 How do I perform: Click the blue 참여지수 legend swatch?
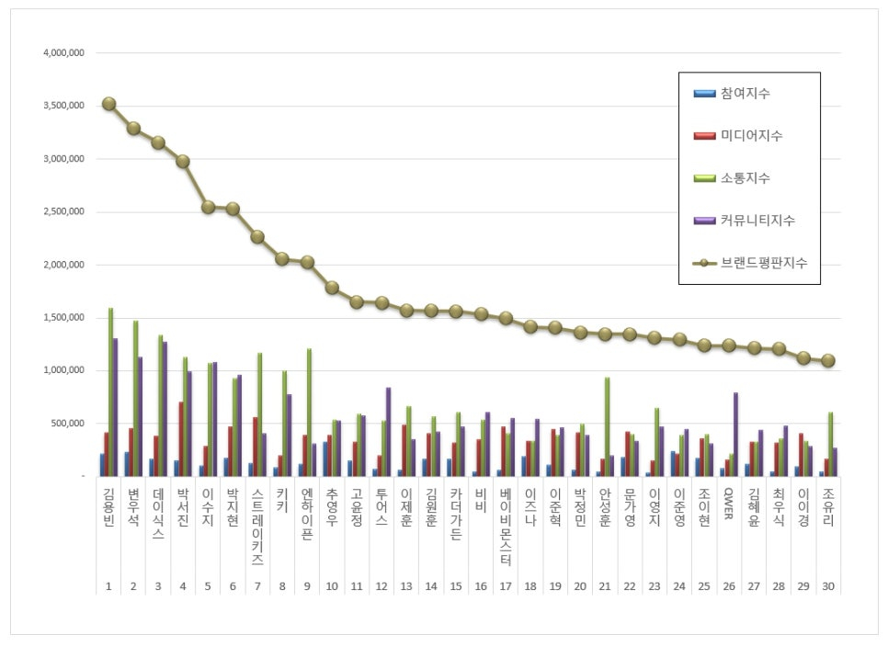[x=705, y=94]
